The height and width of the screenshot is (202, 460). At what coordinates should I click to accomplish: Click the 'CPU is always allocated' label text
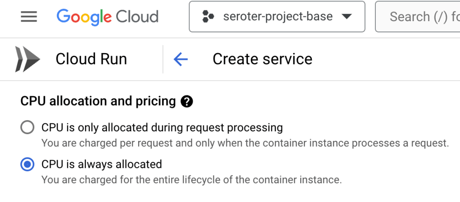point(101,164)
